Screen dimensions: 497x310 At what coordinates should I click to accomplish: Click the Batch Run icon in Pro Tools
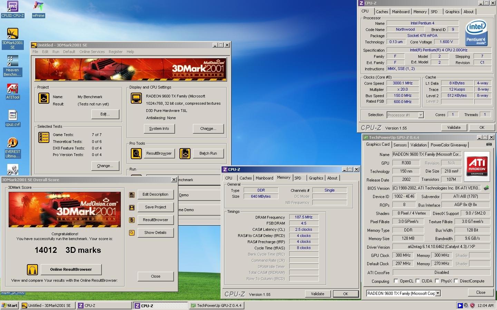click(x=185, y=153)
